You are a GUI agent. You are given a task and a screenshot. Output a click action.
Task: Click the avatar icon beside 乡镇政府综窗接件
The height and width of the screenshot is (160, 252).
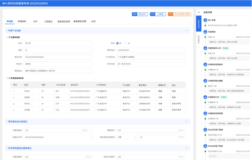205,64
